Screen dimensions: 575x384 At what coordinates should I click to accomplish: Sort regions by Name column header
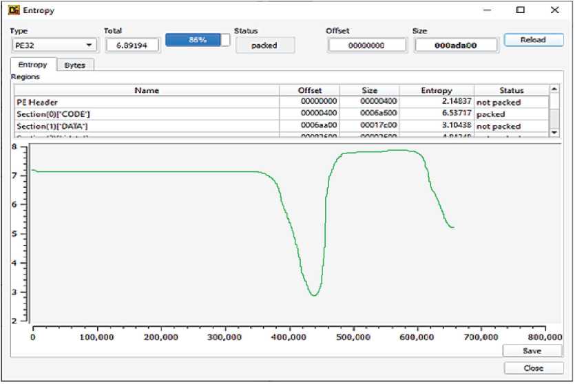pos(146,90)
